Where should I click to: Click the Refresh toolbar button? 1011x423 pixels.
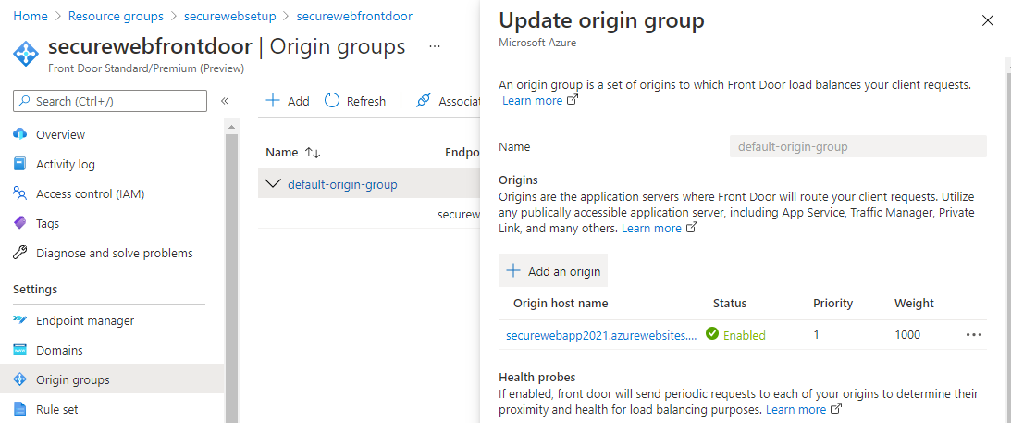(x=355, y=101)
